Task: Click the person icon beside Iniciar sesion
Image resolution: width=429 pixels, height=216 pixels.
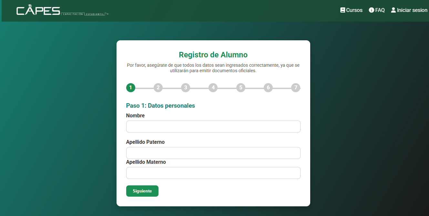Action: pyautogui.click(x=393, y=10)
